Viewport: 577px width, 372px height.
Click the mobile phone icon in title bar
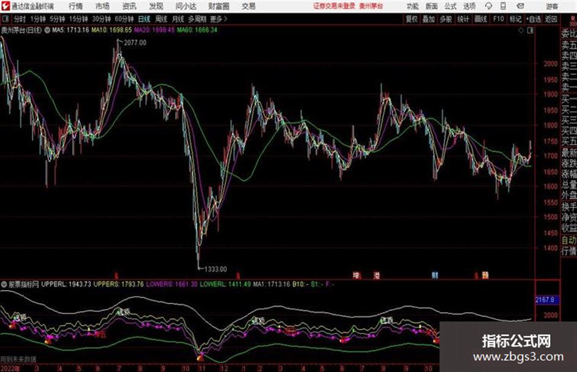click(503, 6)
